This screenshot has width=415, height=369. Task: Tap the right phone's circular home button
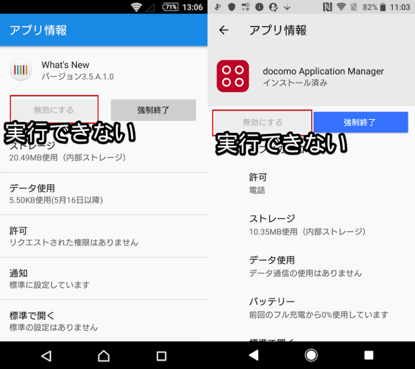(x=311, y=355)
